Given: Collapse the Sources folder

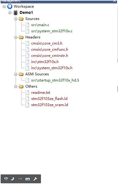Looking at the screenshot, I should point(16,19).
